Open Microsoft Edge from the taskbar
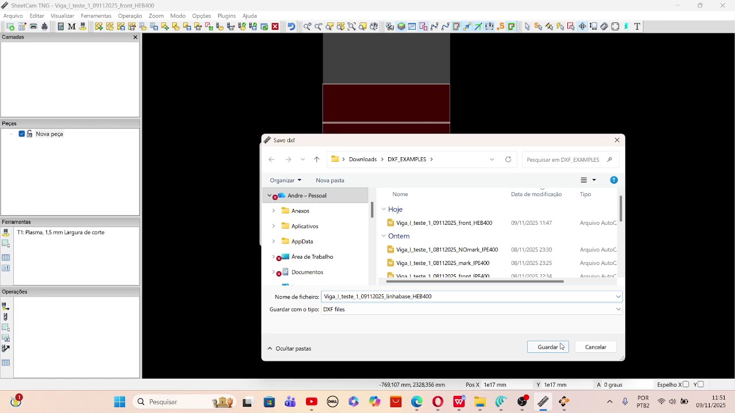The width and height of the screenshot is (735, 413). (x=417, y=402)
